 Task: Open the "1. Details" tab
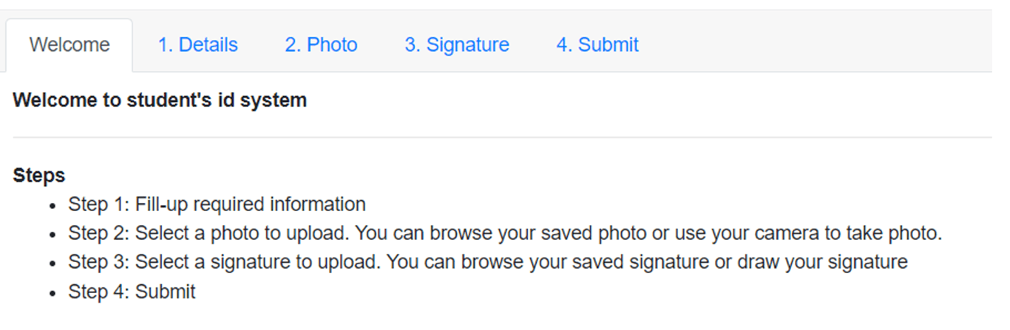[197, 45]
